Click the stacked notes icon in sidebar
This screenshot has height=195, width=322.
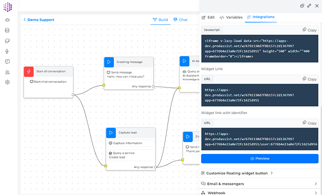[x=7, y=41]
